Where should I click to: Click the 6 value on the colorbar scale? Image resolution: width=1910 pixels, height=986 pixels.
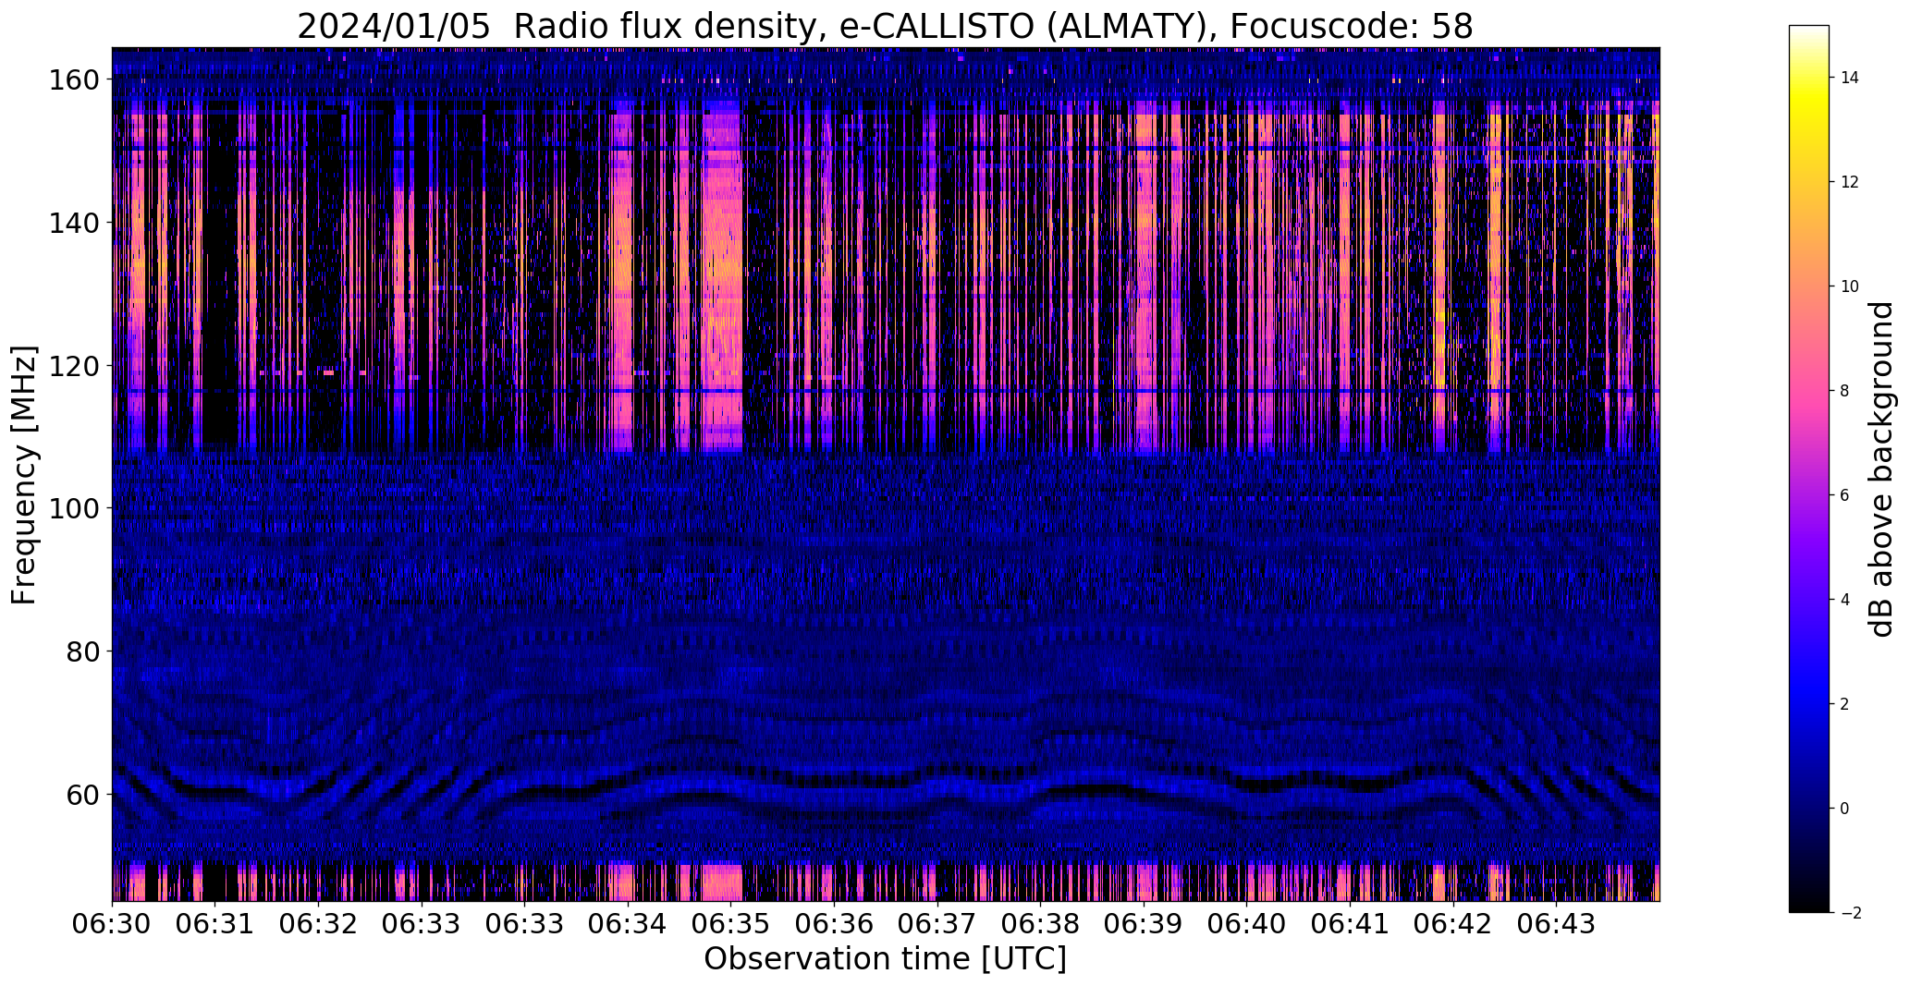tap(1845, 495)
